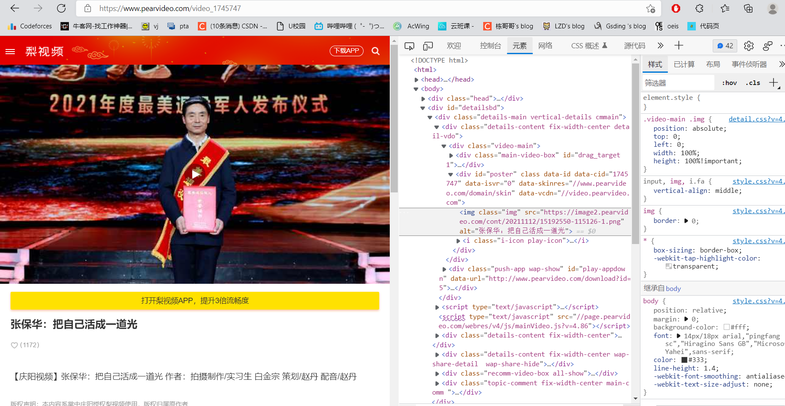Viewport: 785px width, 406px height.
Task: Toggle the .cls class editor
Action: [753, 83]
